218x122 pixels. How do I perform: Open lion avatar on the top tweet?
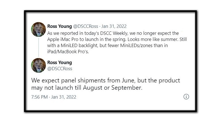coord(38,30)
